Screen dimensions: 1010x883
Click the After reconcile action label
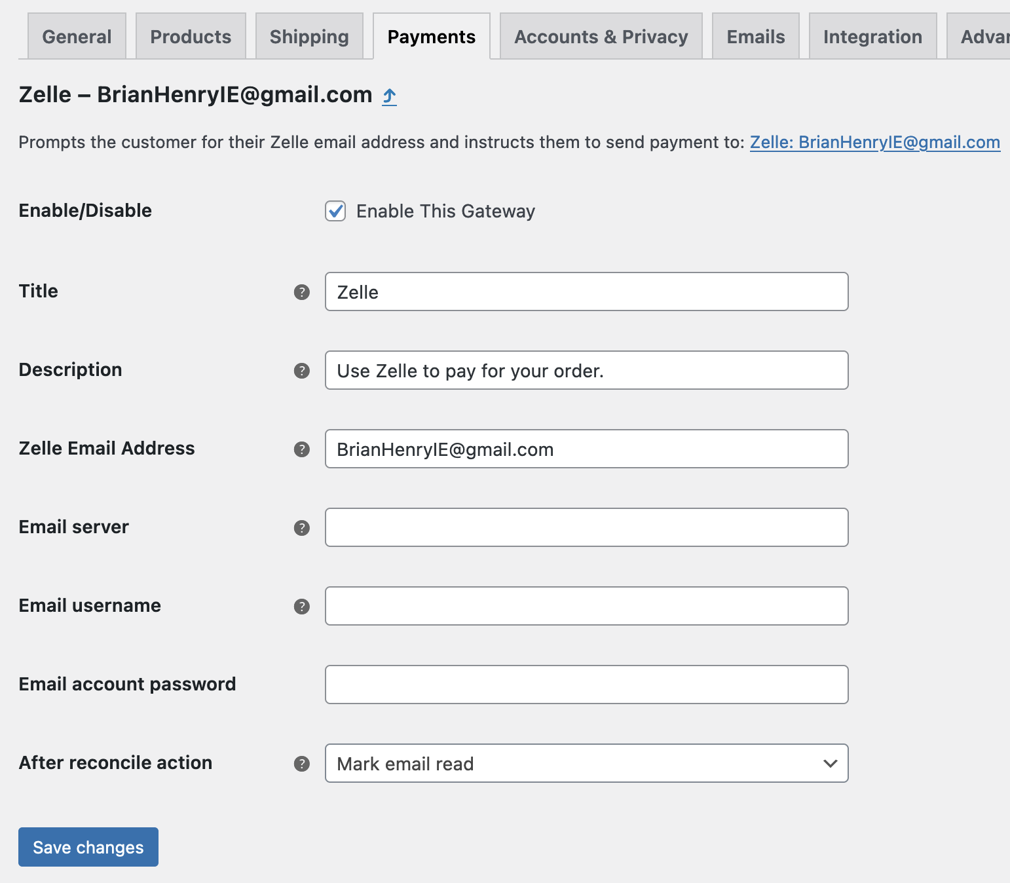click(115, 762)
